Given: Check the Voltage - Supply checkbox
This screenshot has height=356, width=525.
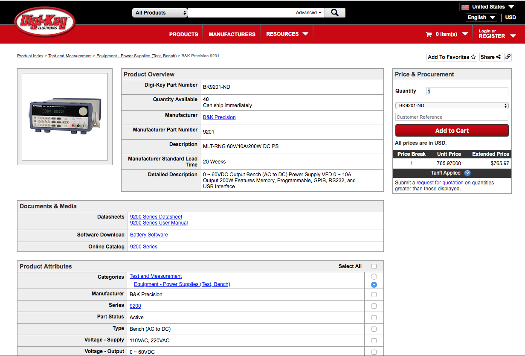Looking at the screenshot, I should point(374,341).
